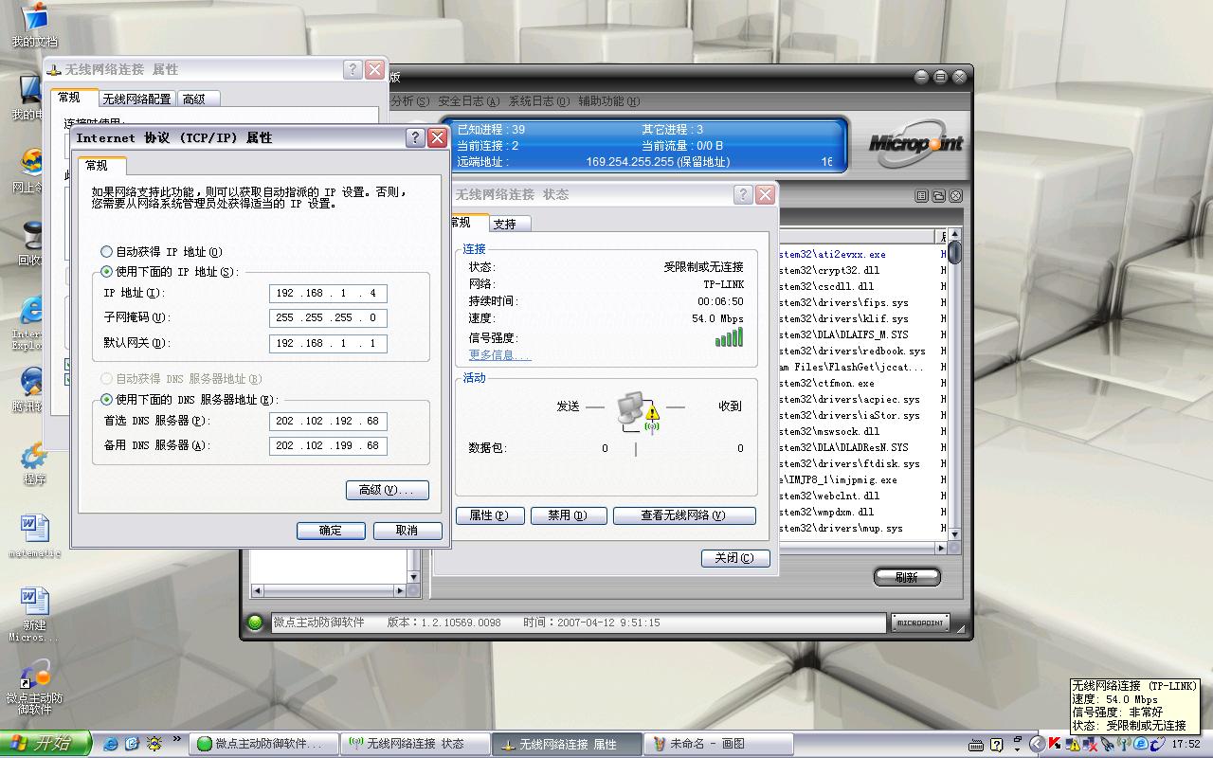Click the subnet mask field 255.255.255.0

coord(328,318)
